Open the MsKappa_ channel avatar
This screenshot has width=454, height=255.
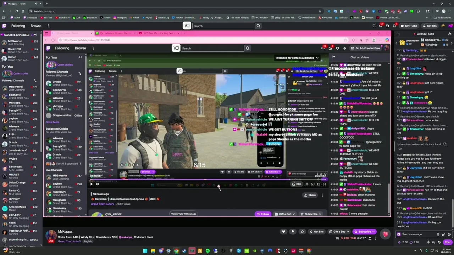click(x=51, y=236)
